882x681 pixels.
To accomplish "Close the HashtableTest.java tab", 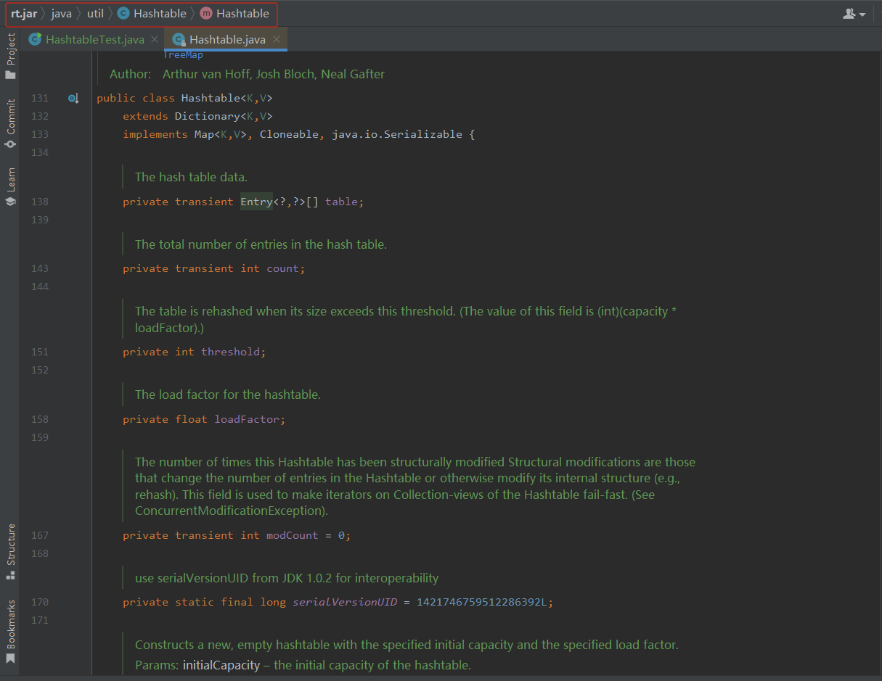I will click(x=154, y=39).
